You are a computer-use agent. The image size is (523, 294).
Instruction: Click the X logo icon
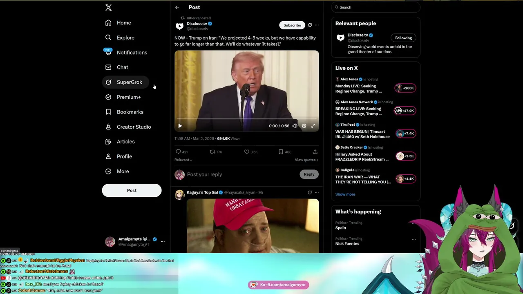point(108,7)
